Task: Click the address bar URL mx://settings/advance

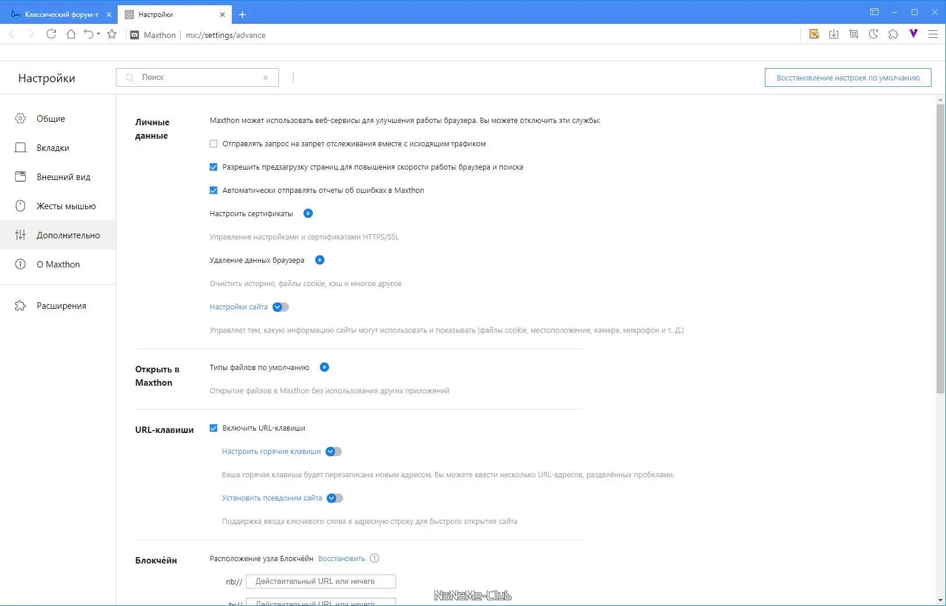Action: pos(225,35)
